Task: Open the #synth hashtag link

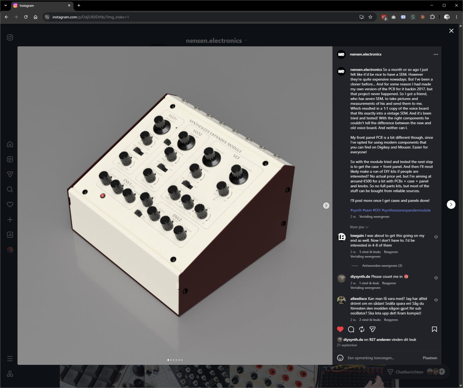Action: [356, 210]
